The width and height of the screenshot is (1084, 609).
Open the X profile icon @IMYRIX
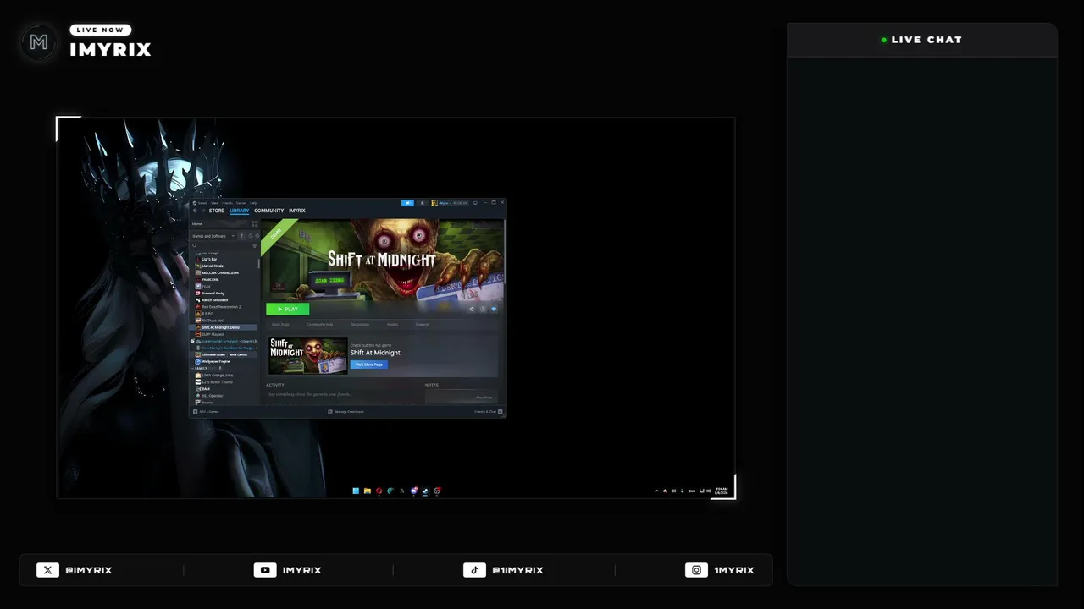point(47,570)
